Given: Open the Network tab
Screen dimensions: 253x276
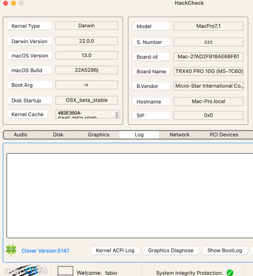Looking at the screenshot, I should point(180,135).
